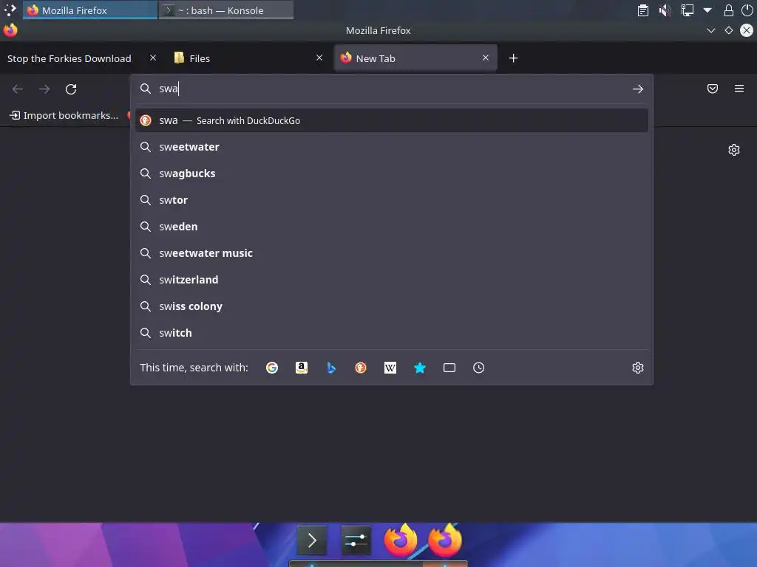Open system settings sliders icon in dock
Screen dimensions: 757x567
tap(356, 540)
